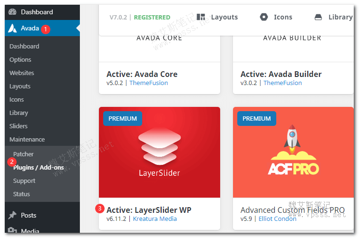Click the ThemeFusion link under Avada Core
Screen dimensions: 359x238
point(148,83)
